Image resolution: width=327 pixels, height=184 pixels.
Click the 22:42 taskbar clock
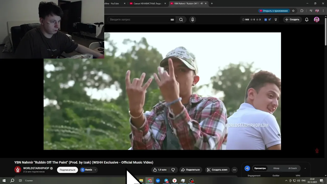pyautogui.click(x=312, y=179)
